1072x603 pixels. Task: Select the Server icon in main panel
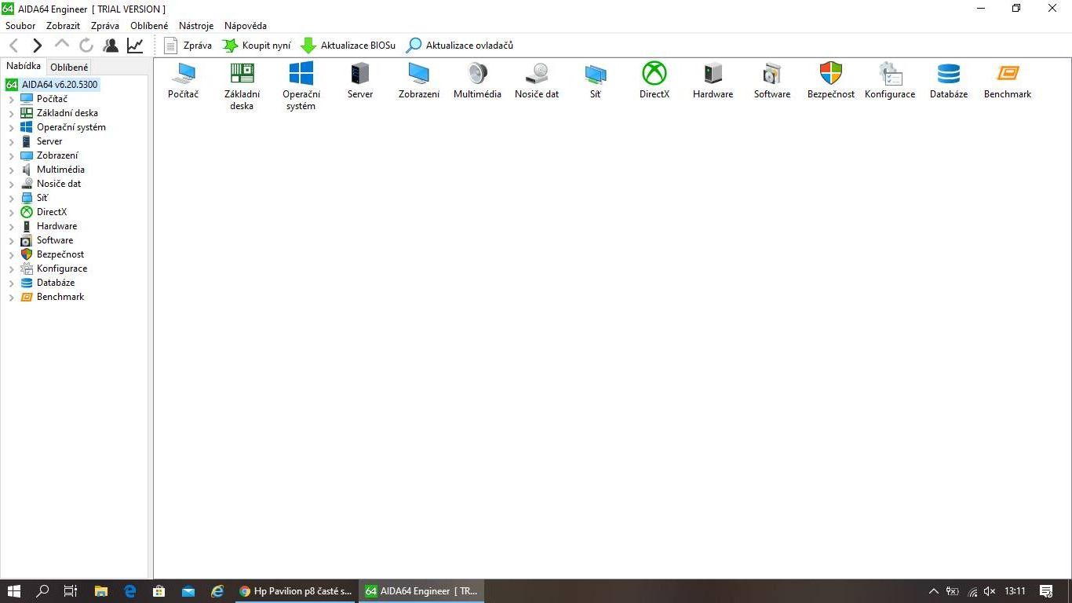360,74
